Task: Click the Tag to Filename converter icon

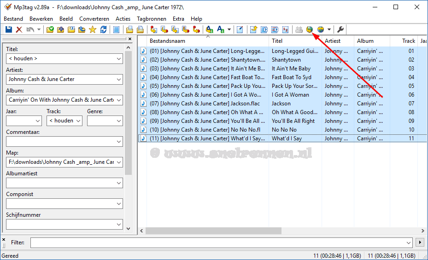Action: pyautogui.click(x=154, y=29)
